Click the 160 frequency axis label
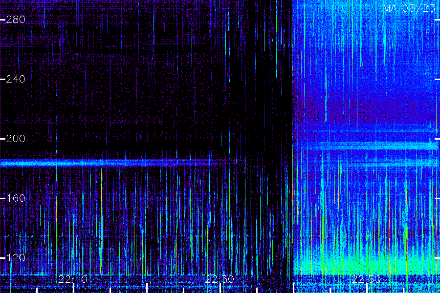The height and width of the screenshot is (293, 440). (x=16, y=198)
